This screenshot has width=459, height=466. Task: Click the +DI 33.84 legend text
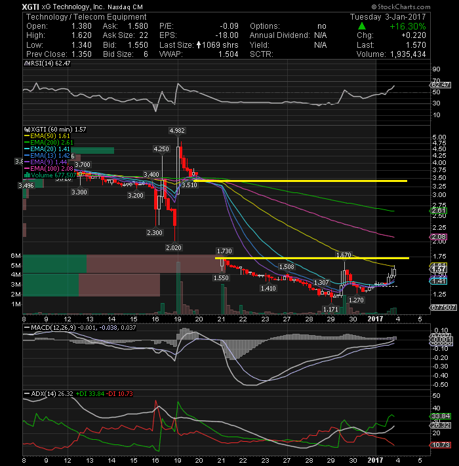[90, 394]
